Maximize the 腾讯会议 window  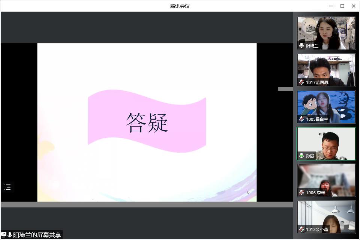pos(342,6)
